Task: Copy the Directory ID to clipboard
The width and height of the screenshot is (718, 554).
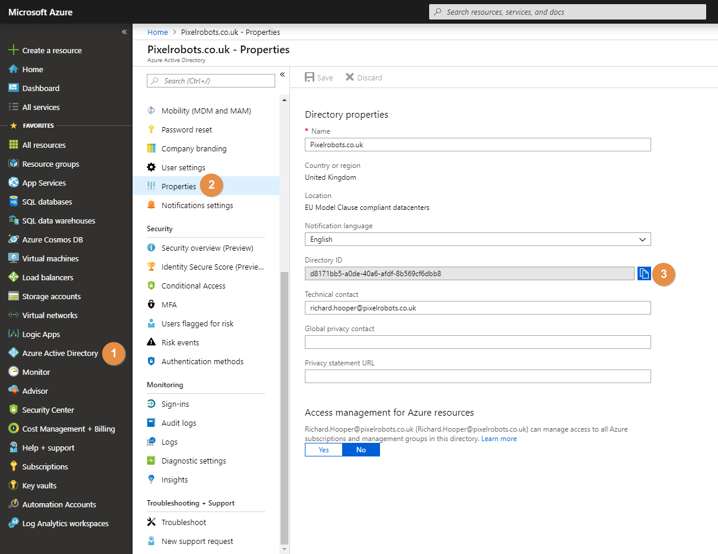Action: coord(644,273)
